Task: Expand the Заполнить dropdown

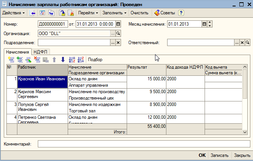Action: click(114, 13)
